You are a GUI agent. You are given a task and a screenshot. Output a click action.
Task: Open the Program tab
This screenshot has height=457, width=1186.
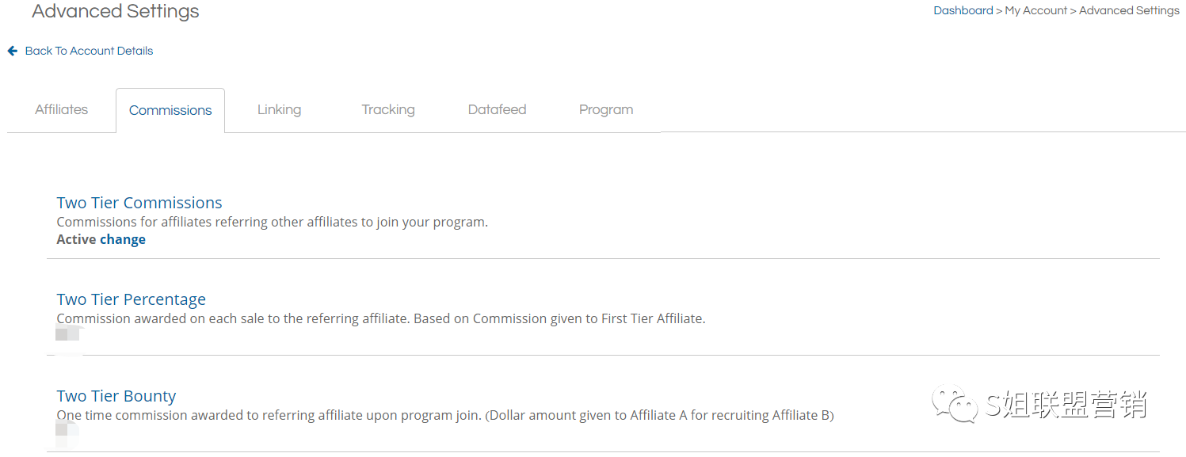606,109
